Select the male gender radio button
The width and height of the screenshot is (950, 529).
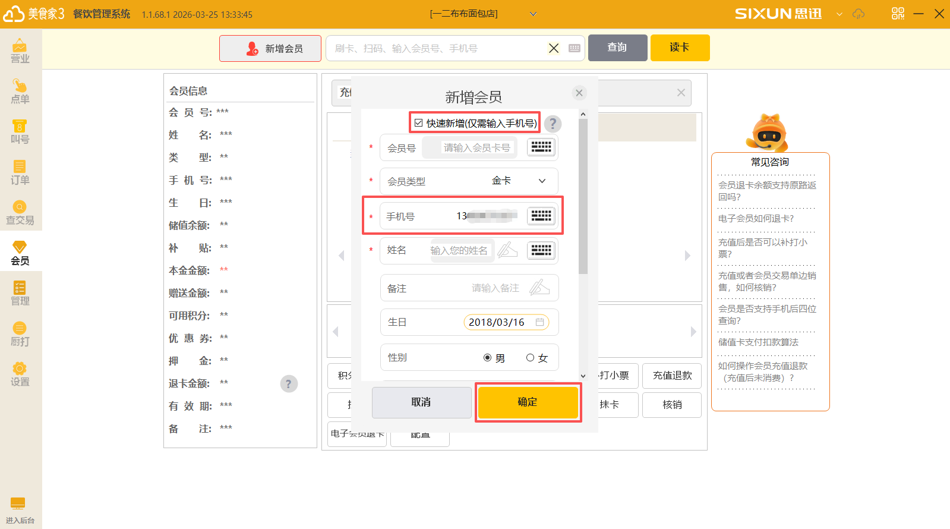pos(487,358)
